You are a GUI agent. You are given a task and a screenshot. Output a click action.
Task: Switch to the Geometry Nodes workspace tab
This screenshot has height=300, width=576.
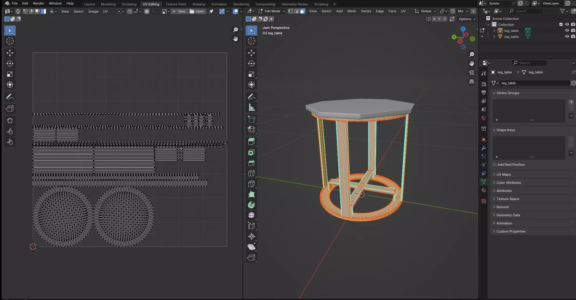(x=294, y=4)
